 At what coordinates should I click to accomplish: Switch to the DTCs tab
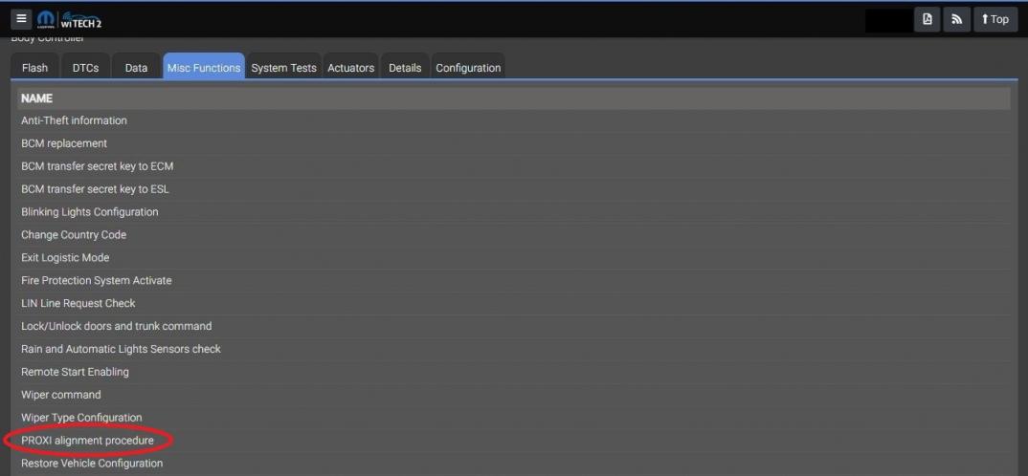[x=85, y=68]
